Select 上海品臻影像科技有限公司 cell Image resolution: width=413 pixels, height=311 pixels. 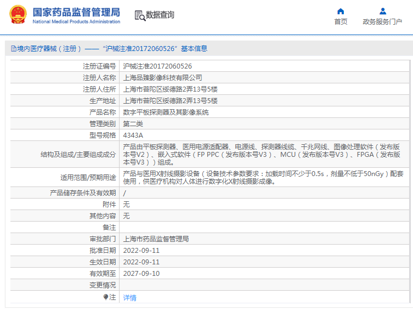tap(162, 78)
